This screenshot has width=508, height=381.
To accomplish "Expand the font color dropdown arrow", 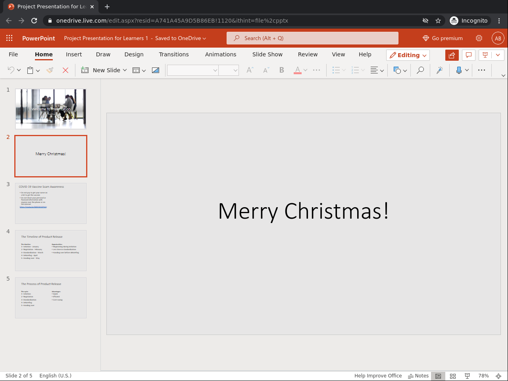I will (x=305, y=70).
